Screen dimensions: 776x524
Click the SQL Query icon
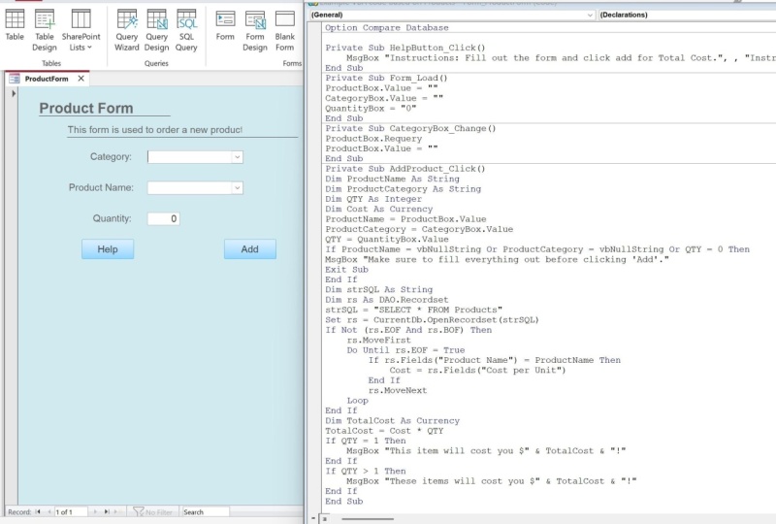(186, 30)
